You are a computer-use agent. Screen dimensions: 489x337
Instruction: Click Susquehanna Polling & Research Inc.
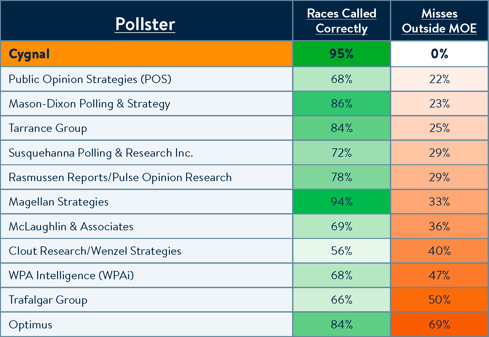101,153
